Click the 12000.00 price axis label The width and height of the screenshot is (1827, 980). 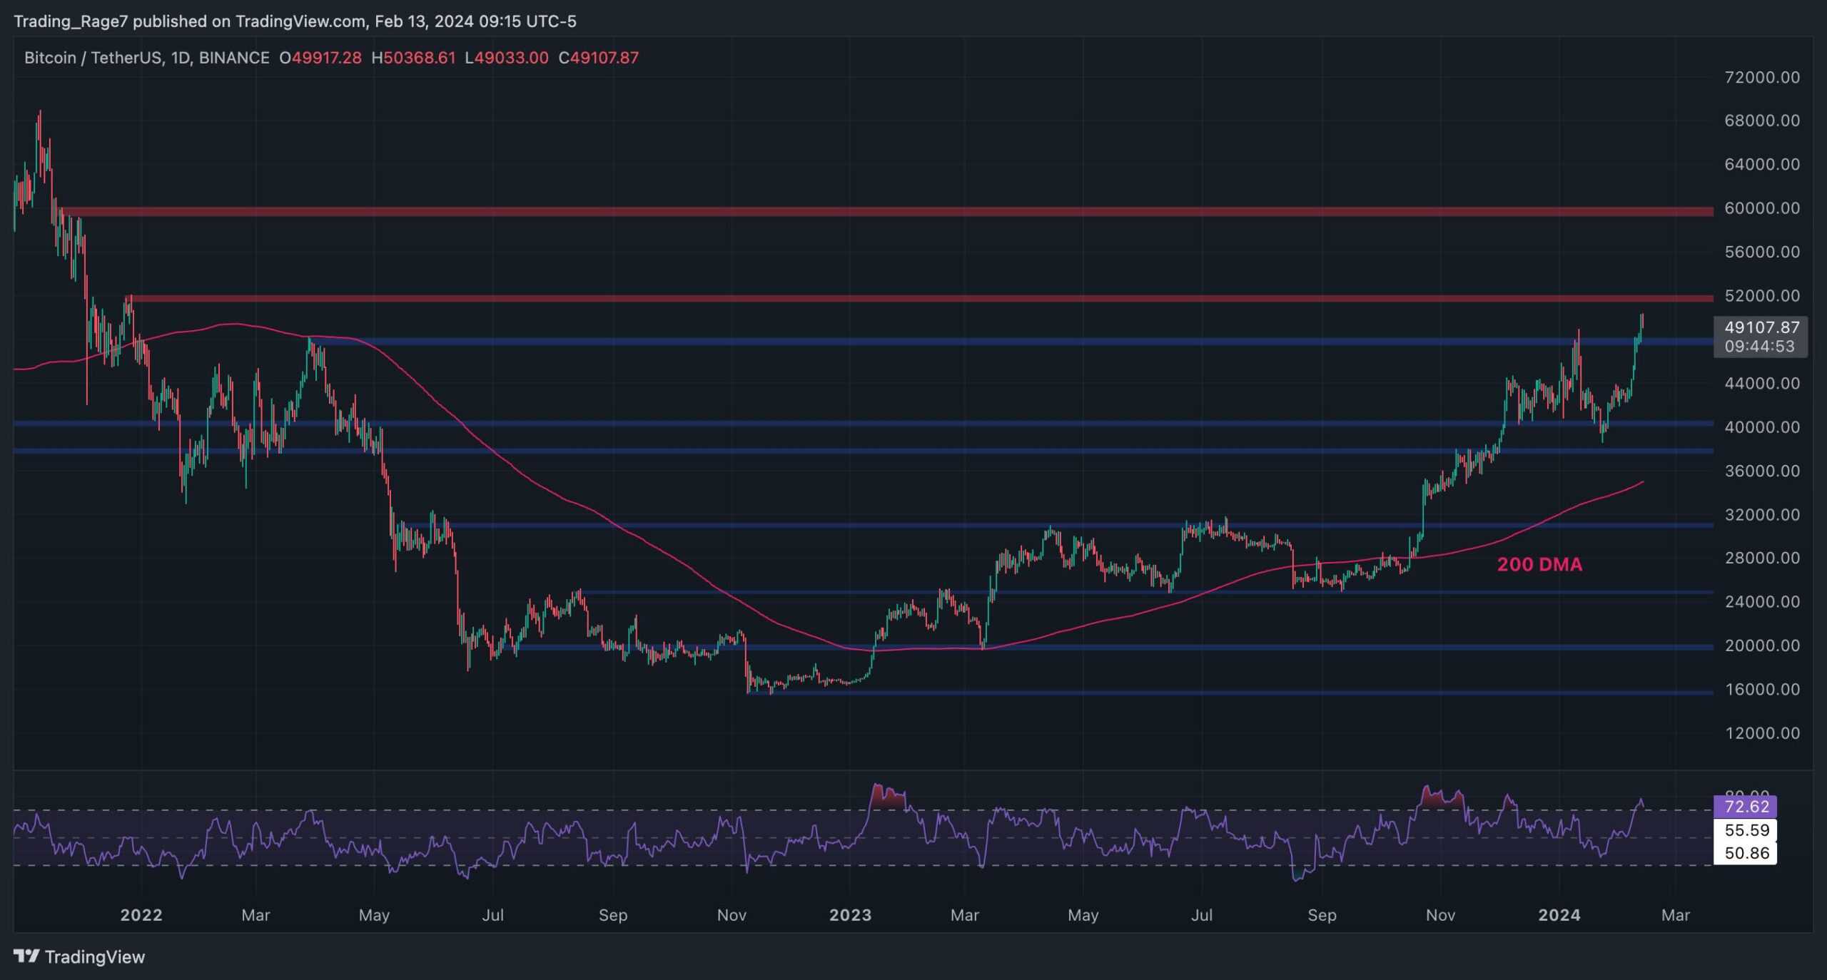1762,733
